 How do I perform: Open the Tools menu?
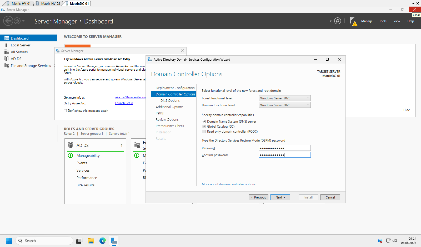[383, 21]
